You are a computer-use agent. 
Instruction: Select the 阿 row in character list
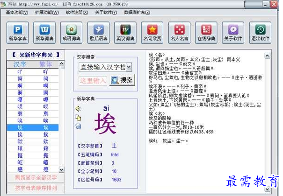click(33, 79)
